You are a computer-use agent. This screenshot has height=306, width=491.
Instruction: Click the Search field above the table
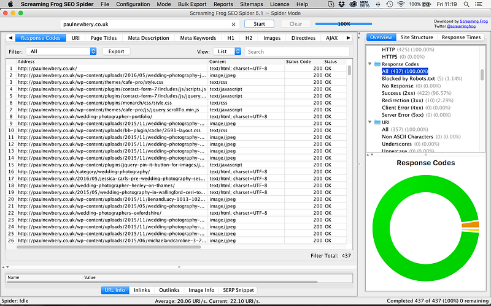coord(297,52)
